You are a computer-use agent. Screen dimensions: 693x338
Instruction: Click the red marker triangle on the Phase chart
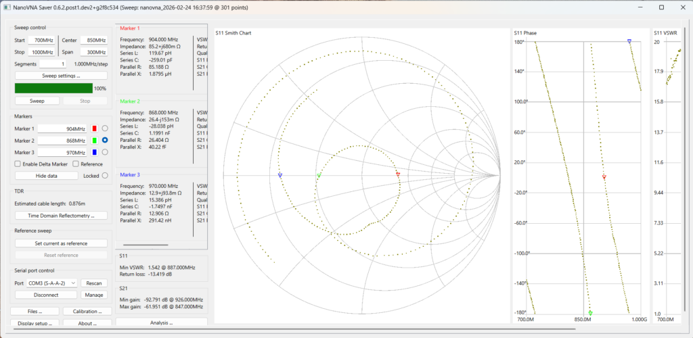(604, 176)
